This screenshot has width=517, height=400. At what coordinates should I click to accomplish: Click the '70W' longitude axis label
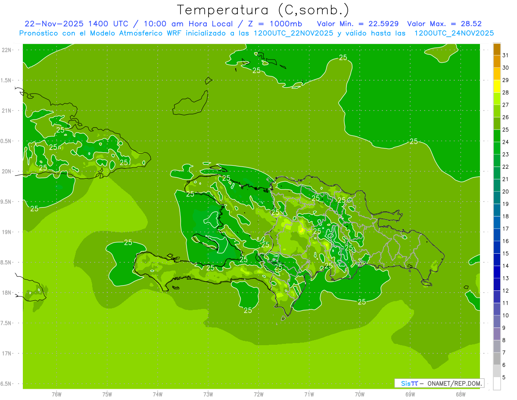pos(360,394)
